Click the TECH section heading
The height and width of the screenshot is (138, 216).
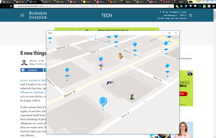107,16
